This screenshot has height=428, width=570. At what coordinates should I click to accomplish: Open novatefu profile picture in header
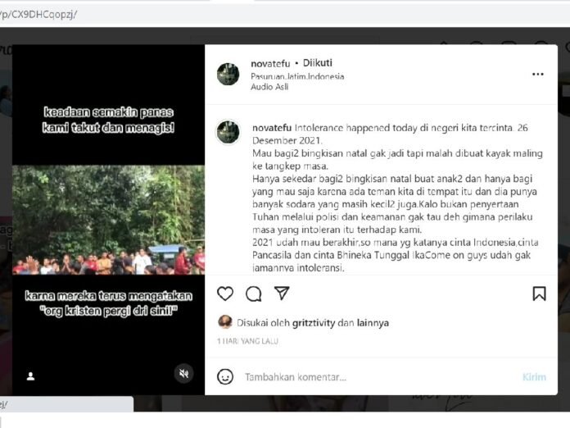click(x=228, y=75)
